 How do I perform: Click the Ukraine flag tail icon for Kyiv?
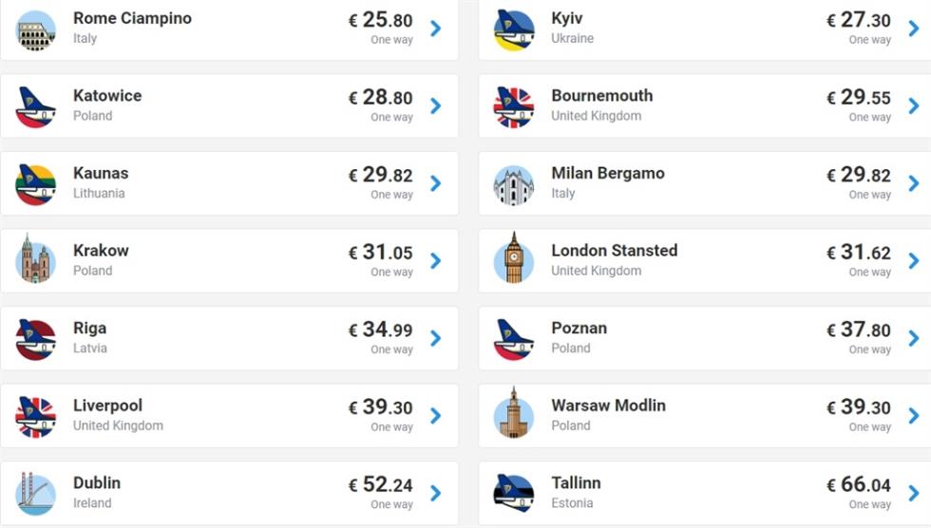coord(514,30)
